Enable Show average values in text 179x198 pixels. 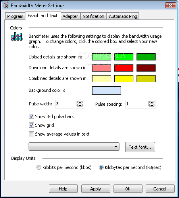pos(31,134)
